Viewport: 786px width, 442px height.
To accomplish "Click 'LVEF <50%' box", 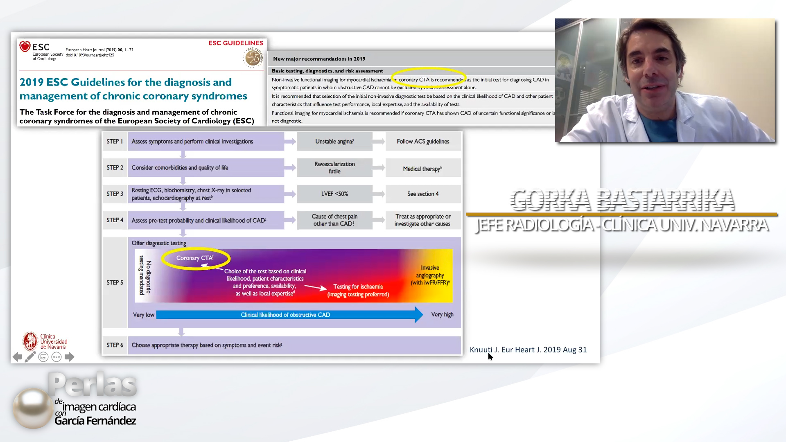I will click(334, 194).
